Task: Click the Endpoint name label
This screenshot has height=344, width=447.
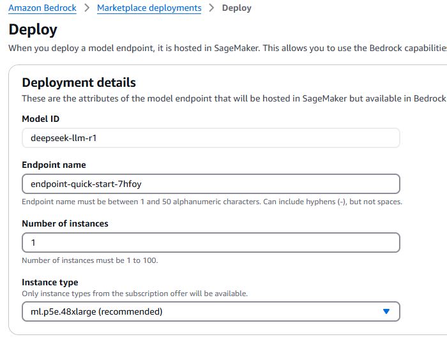Action: (54, 165)
